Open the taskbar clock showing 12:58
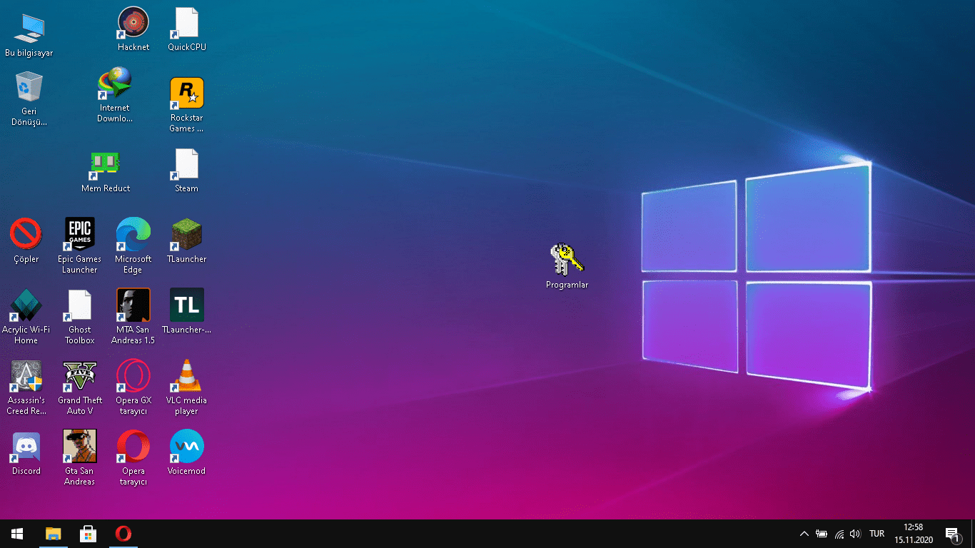Viewport: 975px width, 548px height. (914, 534)
